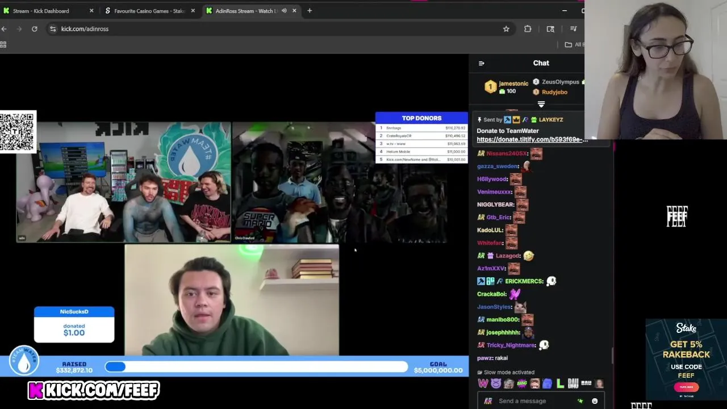The image size is (727, 409).
Task: Click NIGGLYBEAR username in chat
Action: 495,204
